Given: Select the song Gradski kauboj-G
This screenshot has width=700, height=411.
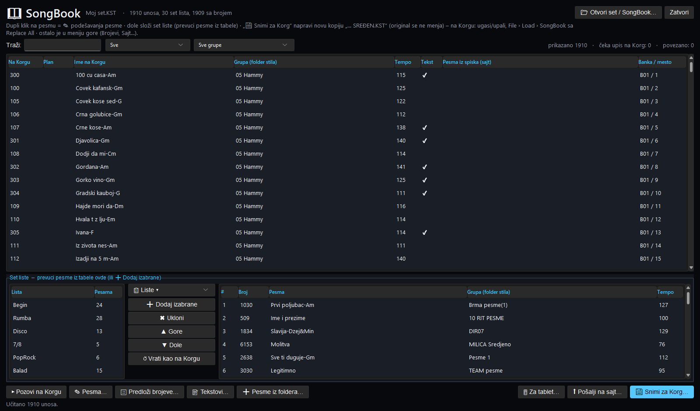Looking at the screenshot, I should point(347,193).
